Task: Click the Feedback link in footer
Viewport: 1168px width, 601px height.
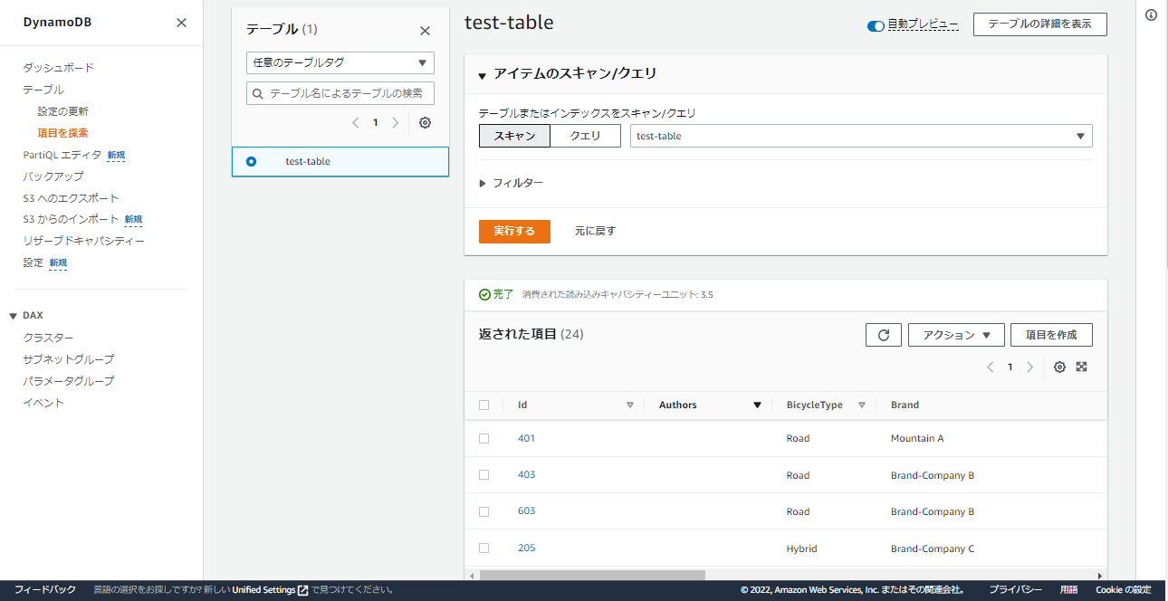Action: pos(45,590)
